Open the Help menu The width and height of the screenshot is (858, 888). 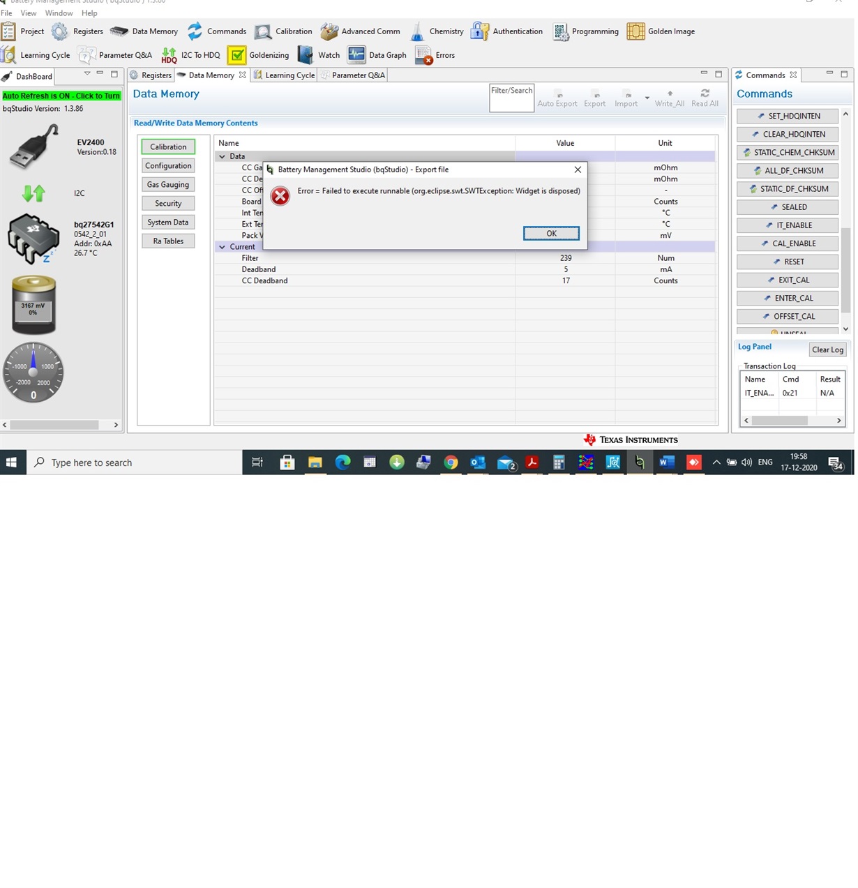click(x=89, y=13)
